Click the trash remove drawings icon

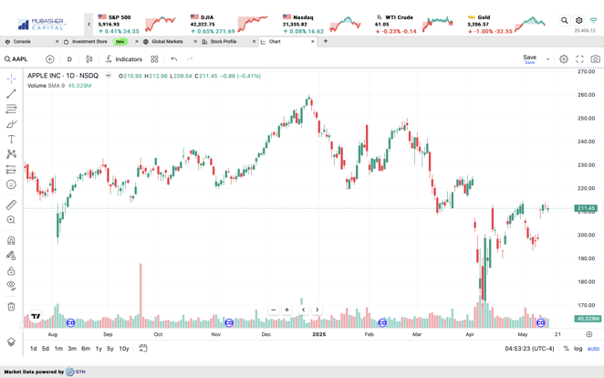(11, 307)
